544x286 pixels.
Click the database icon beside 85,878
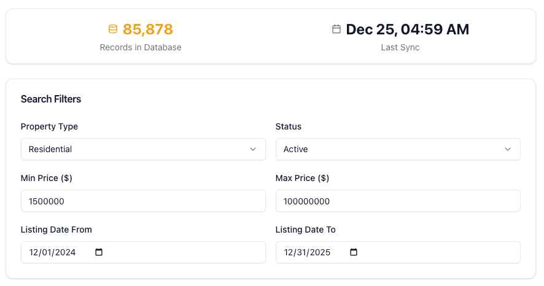pos(112,29)
